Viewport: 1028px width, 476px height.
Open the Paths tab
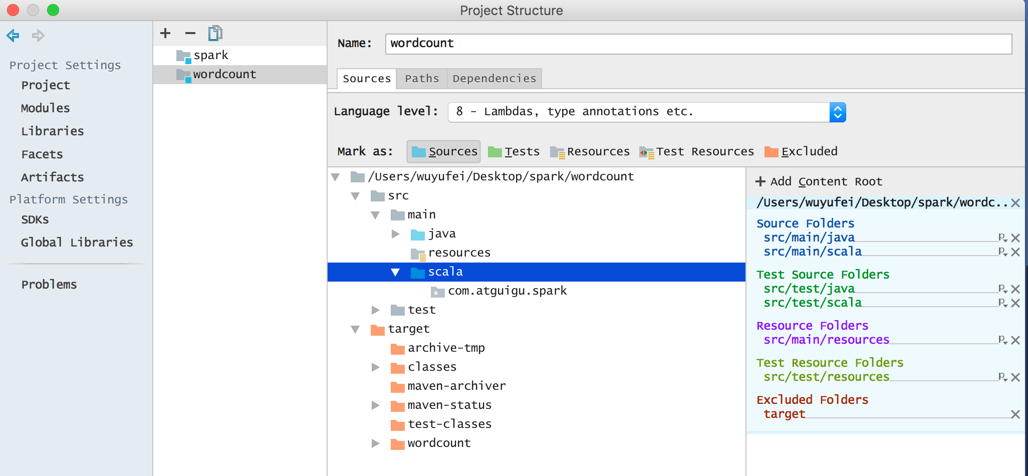coord(422,79)
